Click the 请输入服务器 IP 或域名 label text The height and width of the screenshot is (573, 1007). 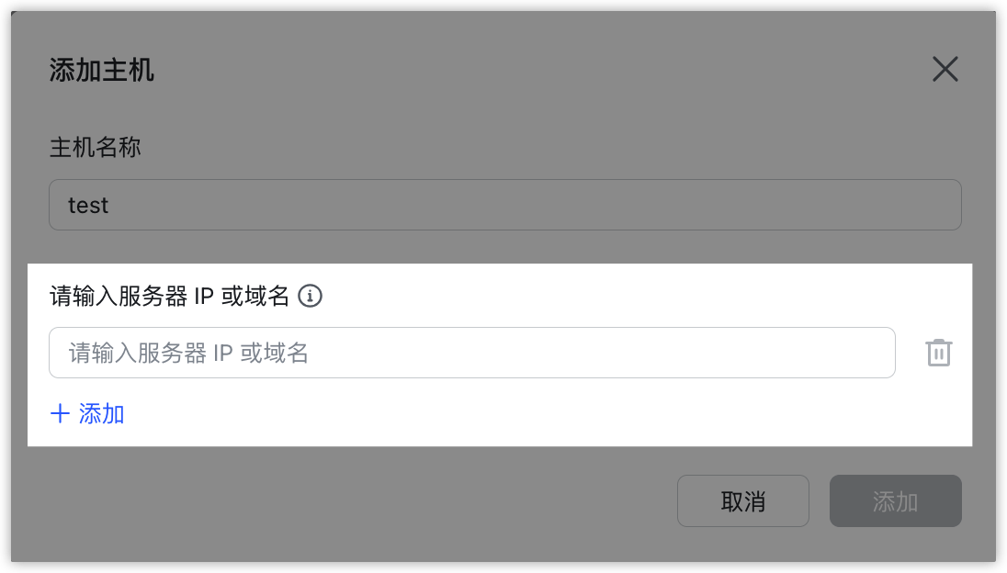[170, 297]
